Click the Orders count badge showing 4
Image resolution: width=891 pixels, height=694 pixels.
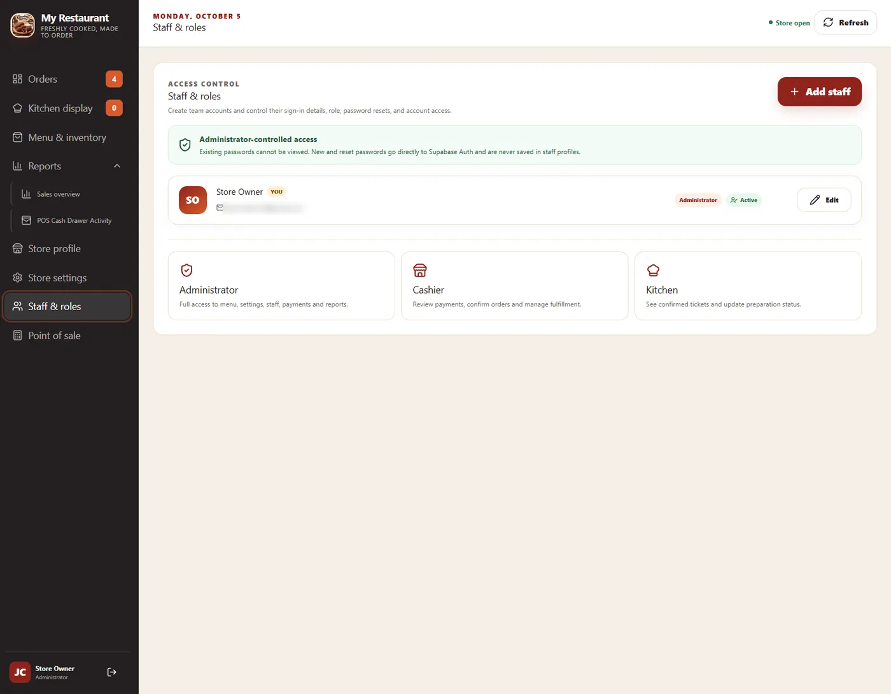tap(114, 79)
